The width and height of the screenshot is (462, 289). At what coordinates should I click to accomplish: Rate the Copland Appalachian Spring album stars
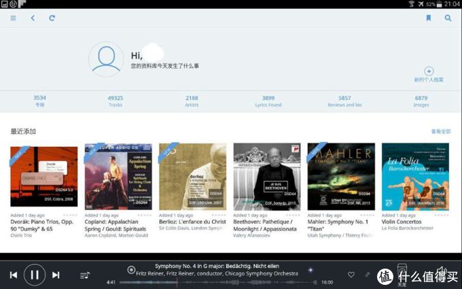(144, 216)
